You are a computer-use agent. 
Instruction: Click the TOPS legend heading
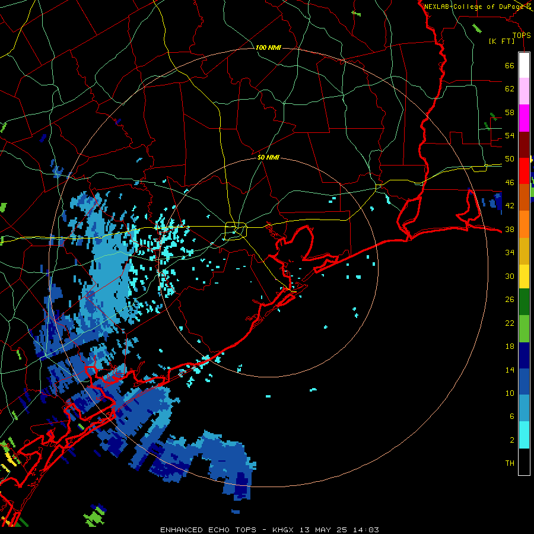tap(522, 35)
